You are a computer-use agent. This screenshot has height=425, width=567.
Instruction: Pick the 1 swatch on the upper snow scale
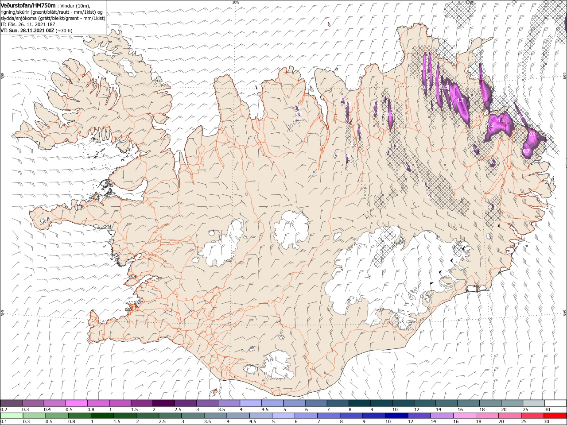point(120,403)
